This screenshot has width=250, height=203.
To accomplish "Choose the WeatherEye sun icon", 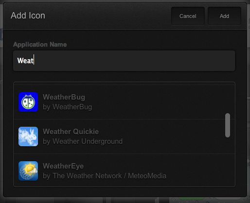I will point(28,171).
